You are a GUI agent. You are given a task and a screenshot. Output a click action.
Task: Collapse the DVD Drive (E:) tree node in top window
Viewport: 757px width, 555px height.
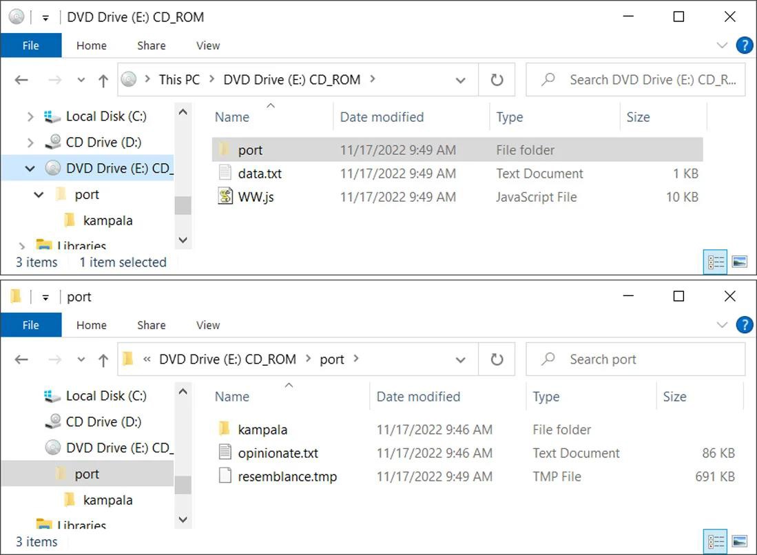point(30,169)
